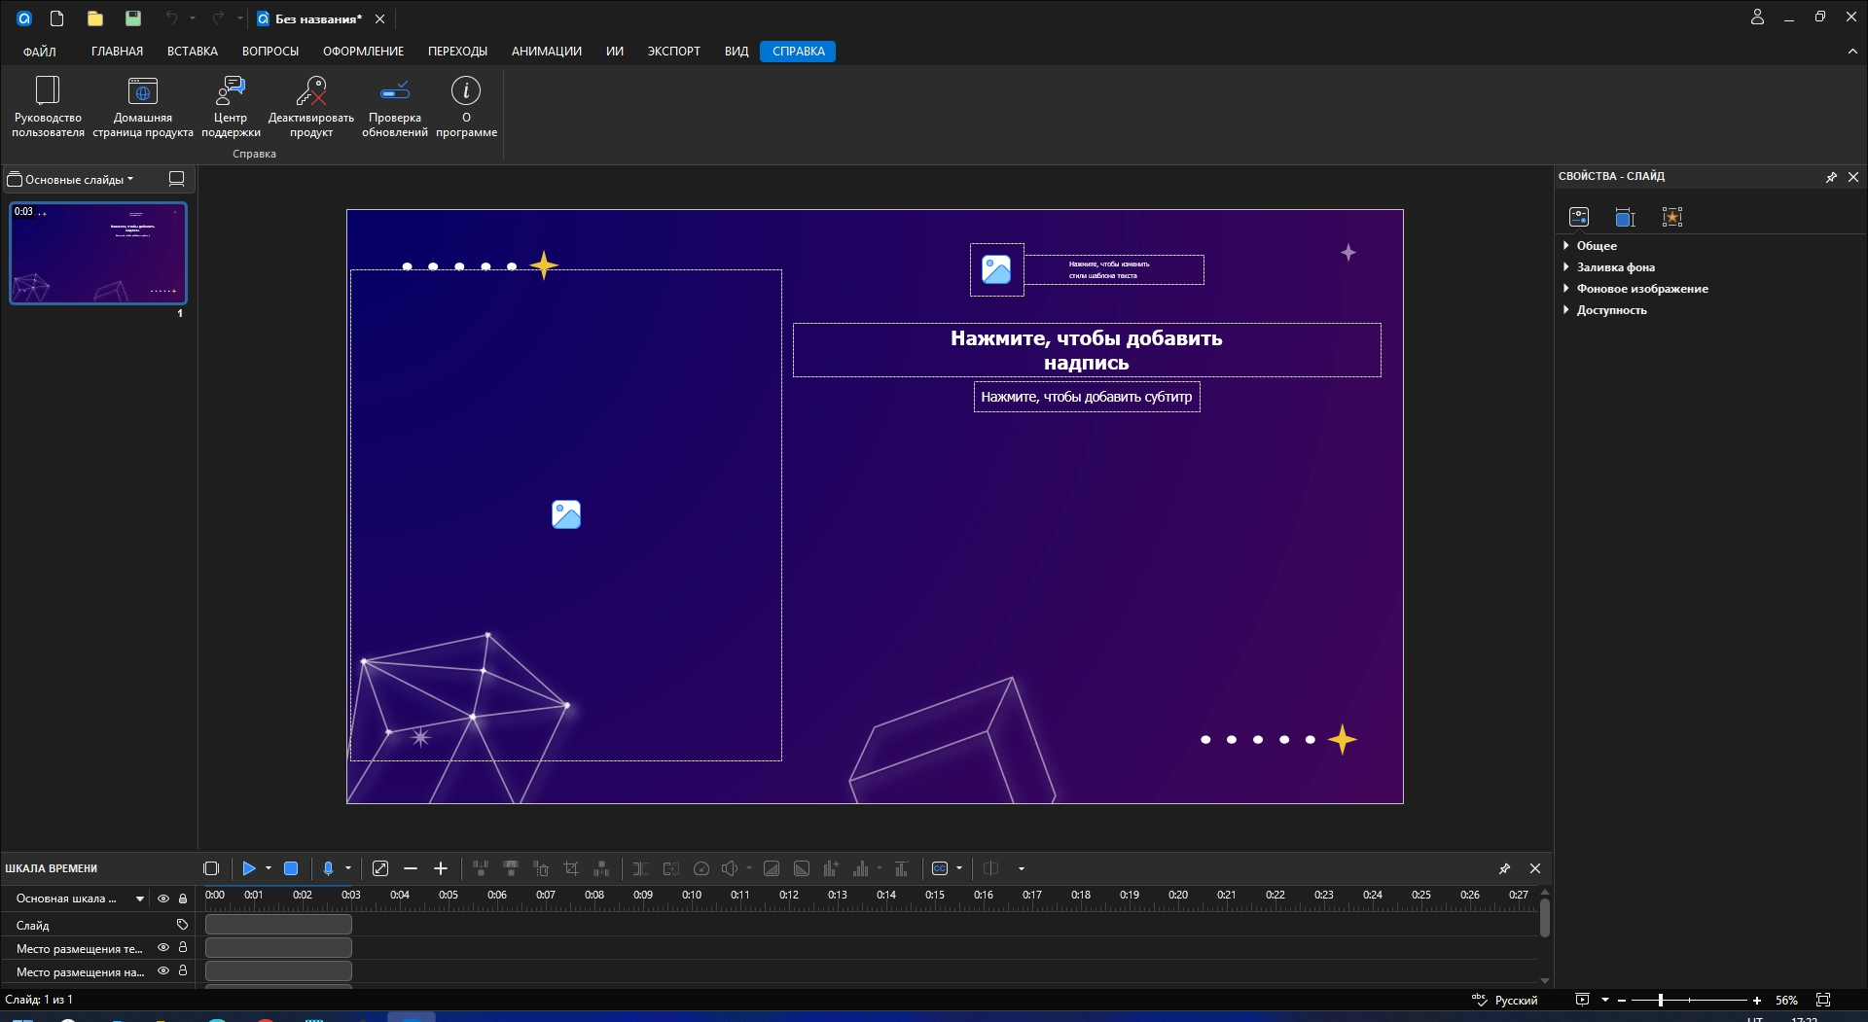Open the ЭКСПОРТ ribbon tab
This screenshot has height=1022, width=1868.
click(x=673, y=52)
